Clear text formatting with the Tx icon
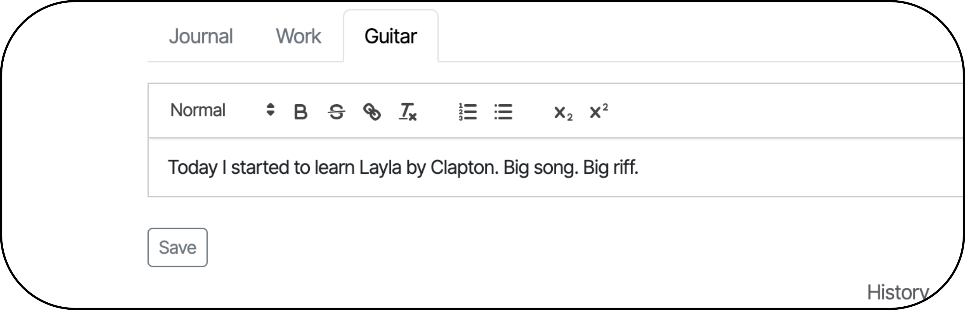 [x=407, y=112]
